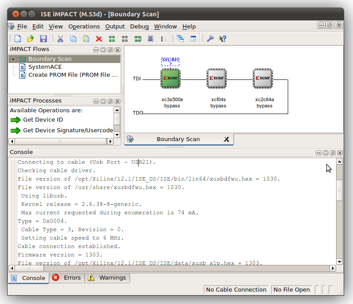353x304 pixels.
Task: Click the No File Open status field
Action: 292,290
